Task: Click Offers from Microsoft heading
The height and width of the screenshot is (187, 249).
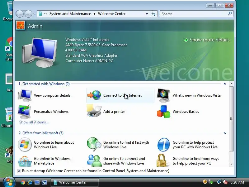Action: click(x=41, y=133)
